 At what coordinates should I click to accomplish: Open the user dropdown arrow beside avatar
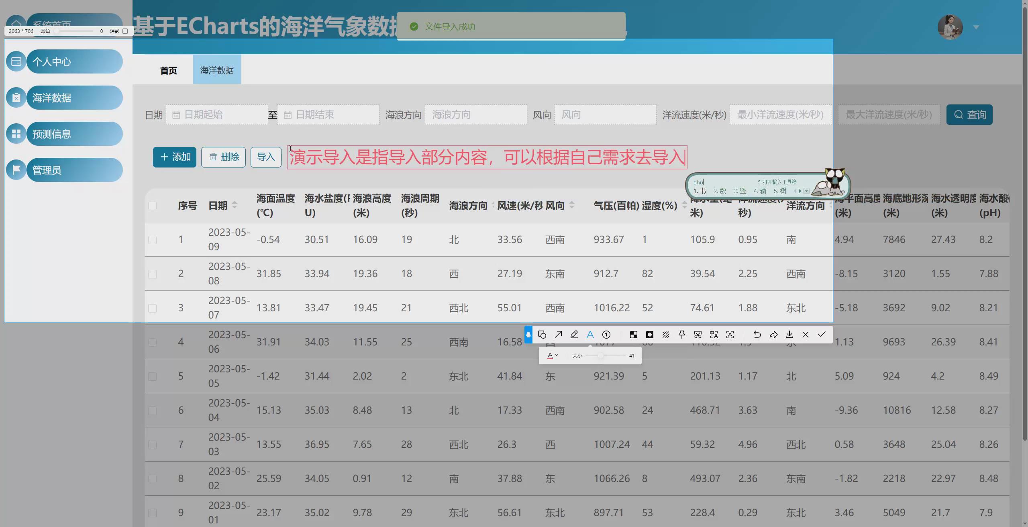point(976,27)
